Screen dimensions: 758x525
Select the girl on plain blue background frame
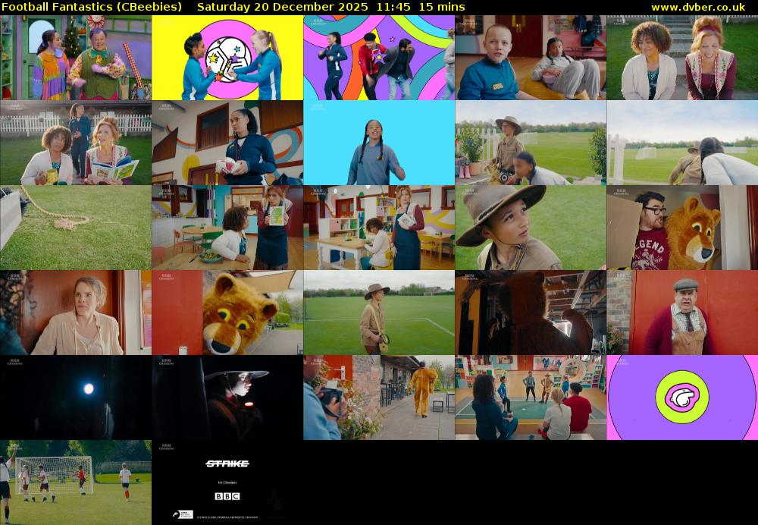(x=379, y=143)
